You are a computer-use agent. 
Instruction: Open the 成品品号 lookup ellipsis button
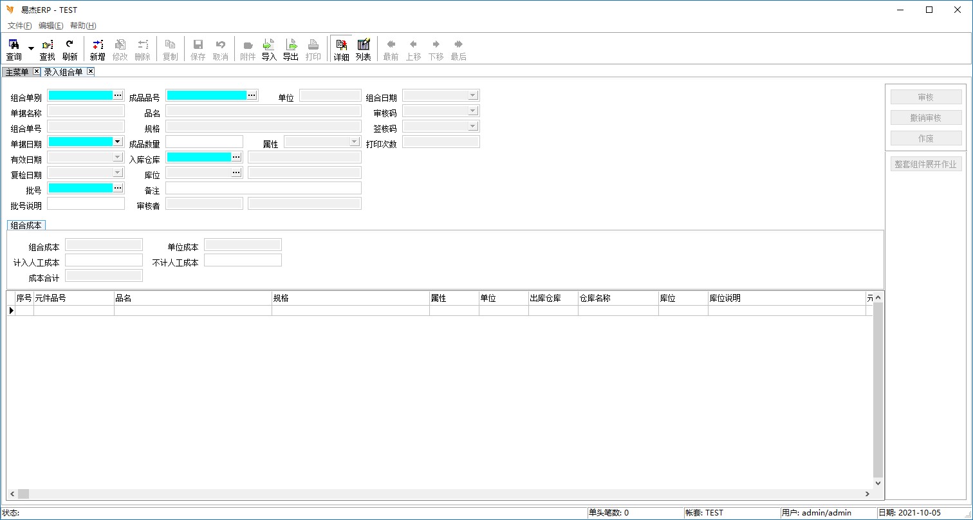(x=252, y=95)
